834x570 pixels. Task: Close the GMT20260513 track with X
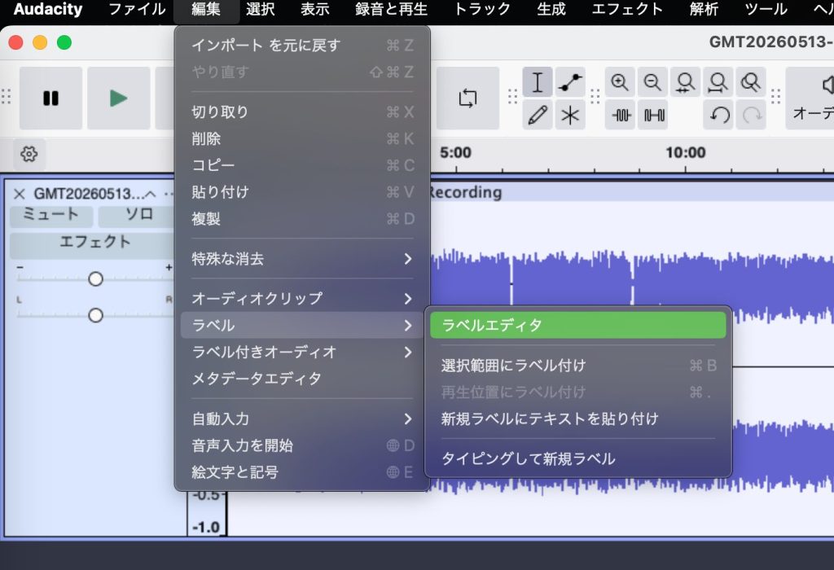[x=20, y=194]
